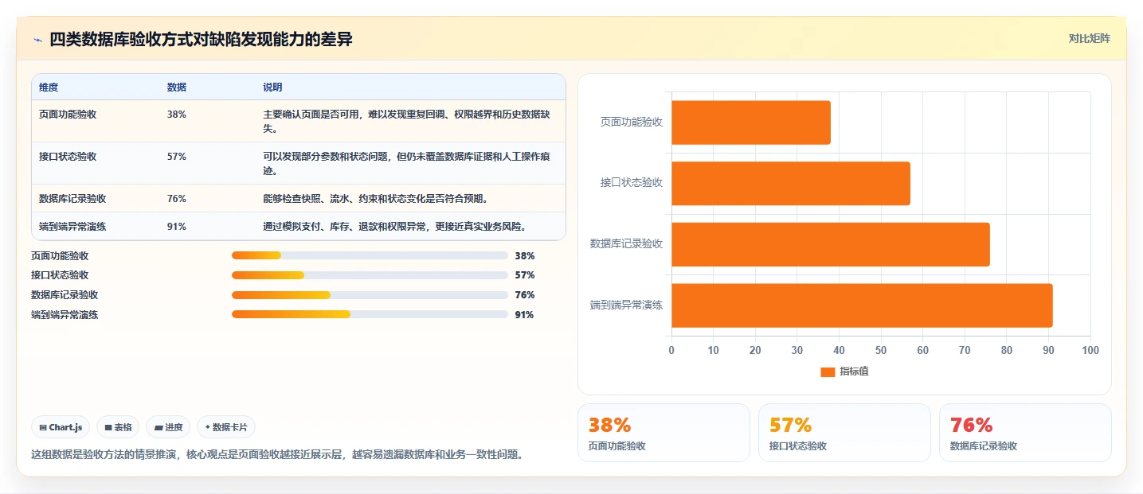Image resolution: width=1143 pixels, height=494 pixels.
Task: Click the 38% progress percentage
Action: pos(525,256)
